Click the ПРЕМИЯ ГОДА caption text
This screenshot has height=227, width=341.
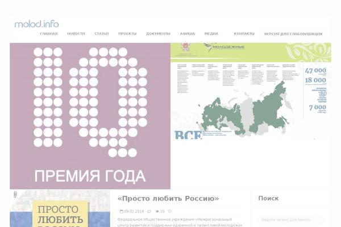coord(90,176)
